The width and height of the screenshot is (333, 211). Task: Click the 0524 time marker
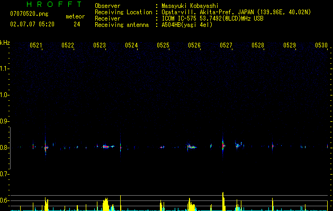[131, 45]
